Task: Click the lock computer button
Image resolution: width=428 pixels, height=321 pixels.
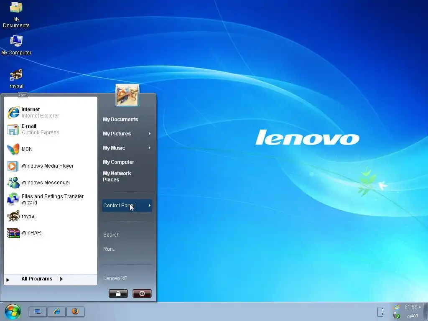Action: pyautogui.click(x=118, y=293)
